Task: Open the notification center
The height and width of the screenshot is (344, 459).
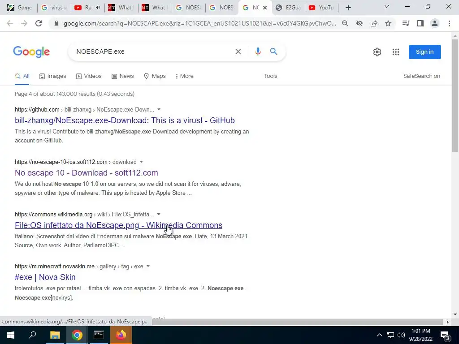Action: [445, 335]
